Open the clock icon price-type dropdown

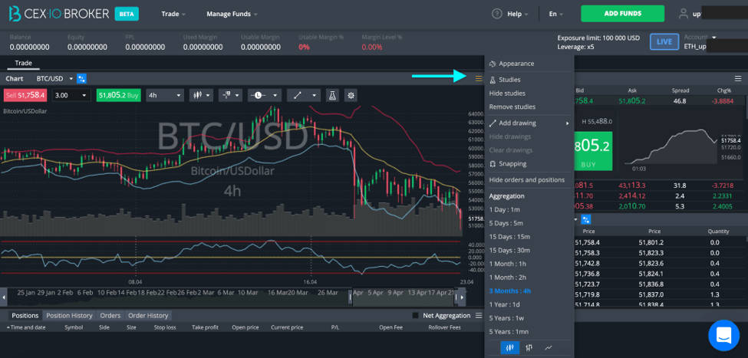pos(265,95)
